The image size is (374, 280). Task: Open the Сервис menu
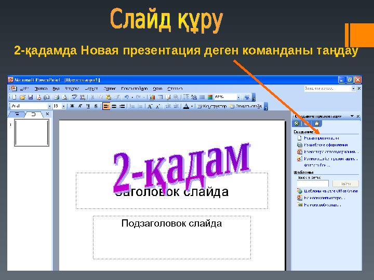pos(110,89)
